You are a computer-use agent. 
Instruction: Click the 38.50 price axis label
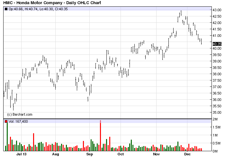217,68
